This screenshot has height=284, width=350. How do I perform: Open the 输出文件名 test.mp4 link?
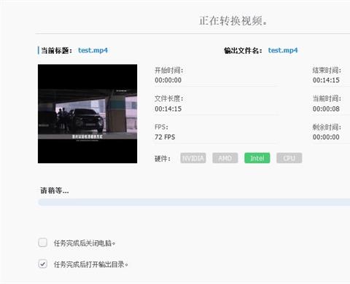point(283,50)
